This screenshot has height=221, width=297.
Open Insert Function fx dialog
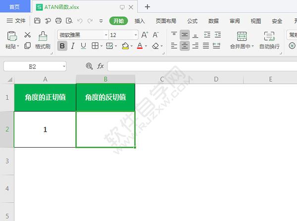100,66
